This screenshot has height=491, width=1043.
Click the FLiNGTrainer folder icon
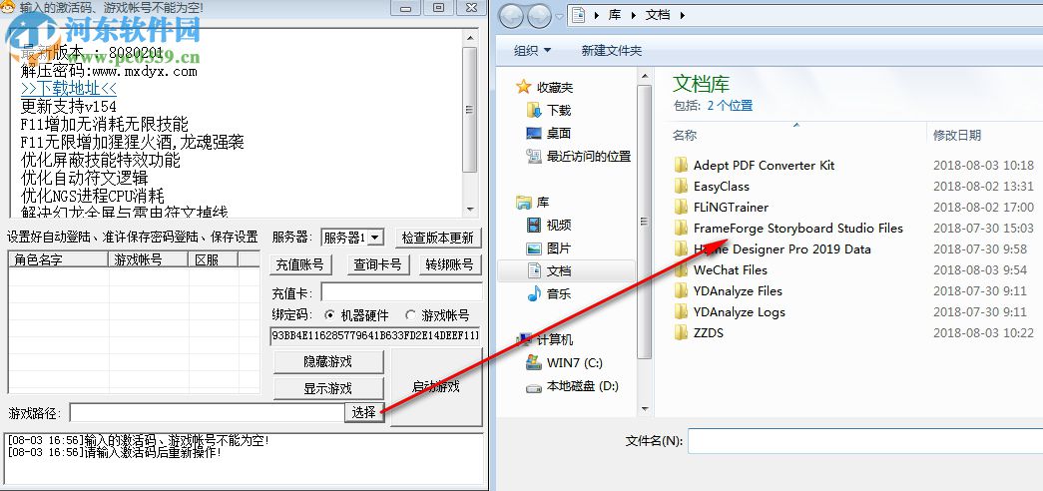[x=681, y=207]
